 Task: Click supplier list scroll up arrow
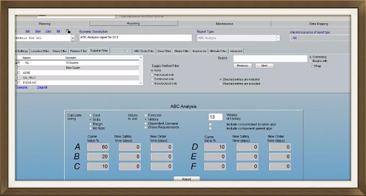click(141, 57)
